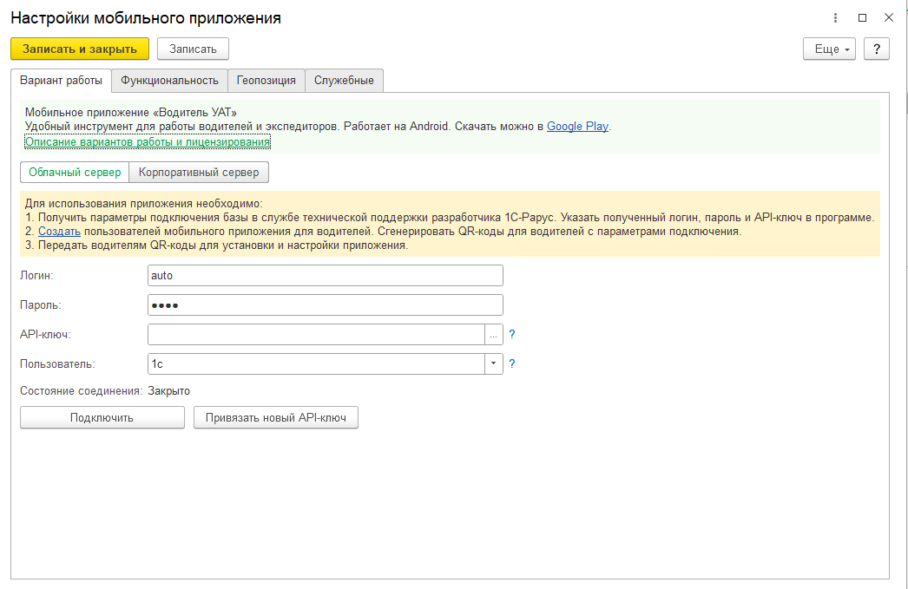Click into the Логин input field
The image size is (908, 589).
point(326,276)
